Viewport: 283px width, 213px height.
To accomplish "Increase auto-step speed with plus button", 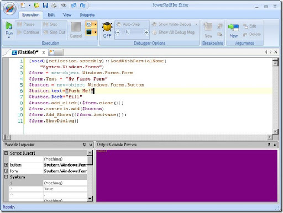I will coord(146,33).
